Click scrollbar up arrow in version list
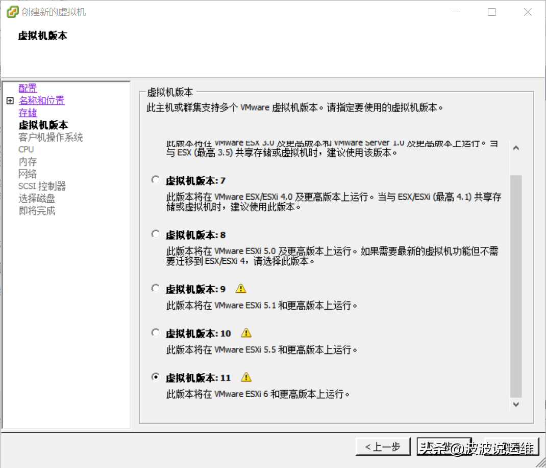Image resolution: width=546 pixels, height=468 pixels. (516, 148)
